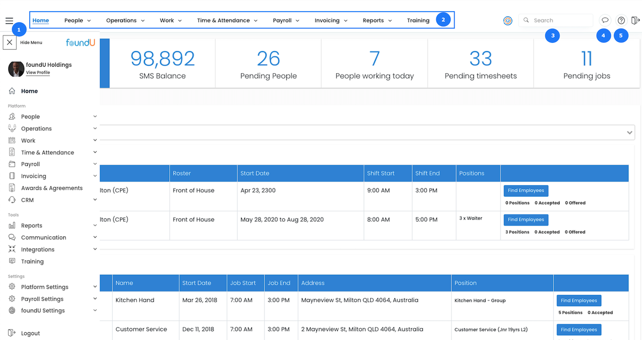Click Find Employees for the Kitchen Hand job
642x340 pixels.
578,301
